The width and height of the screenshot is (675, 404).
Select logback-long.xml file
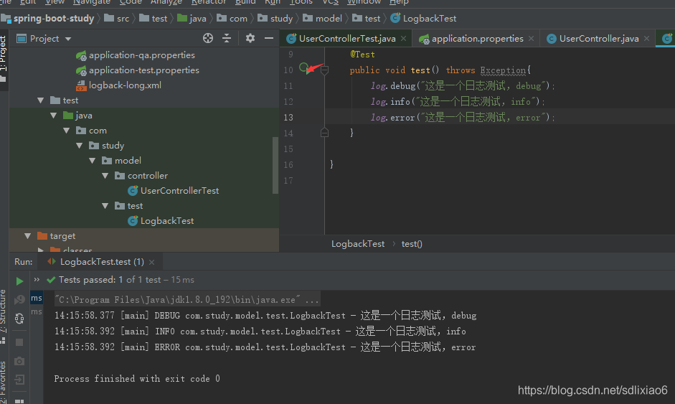[125, 85]
